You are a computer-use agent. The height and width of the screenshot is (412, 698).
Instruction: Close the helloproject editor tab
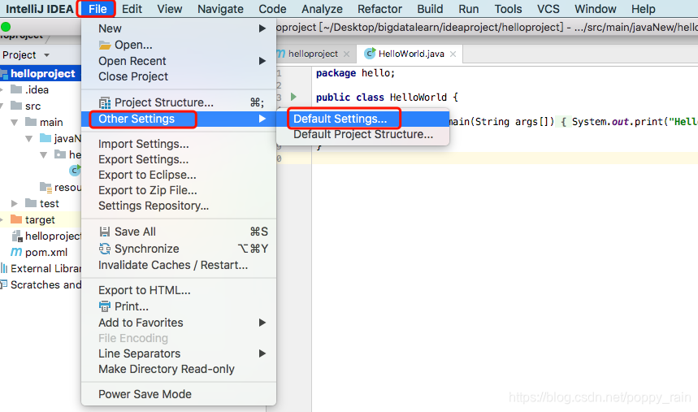click(x=347, y=54)
